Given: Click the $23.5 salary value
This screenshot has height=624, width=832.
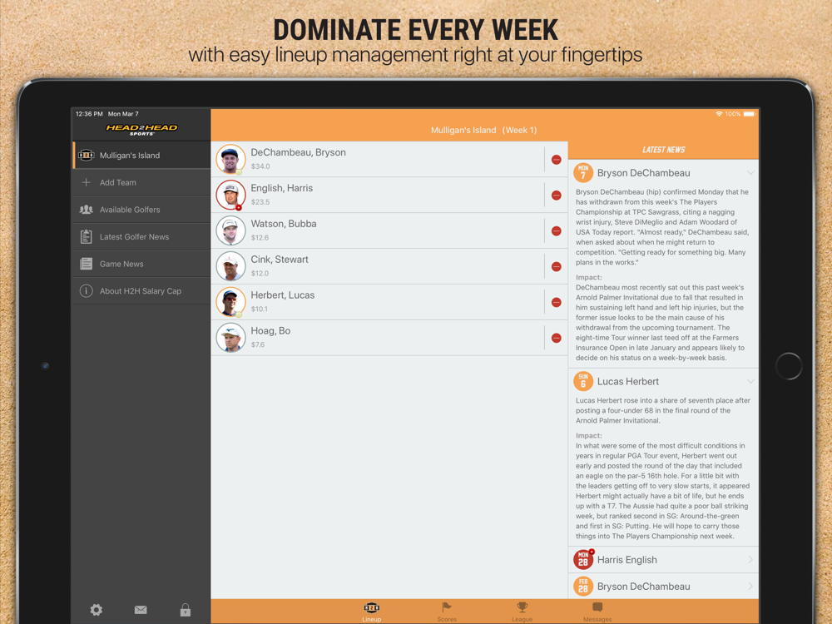Looking at the screenshot, I should (x=260, y=201).
